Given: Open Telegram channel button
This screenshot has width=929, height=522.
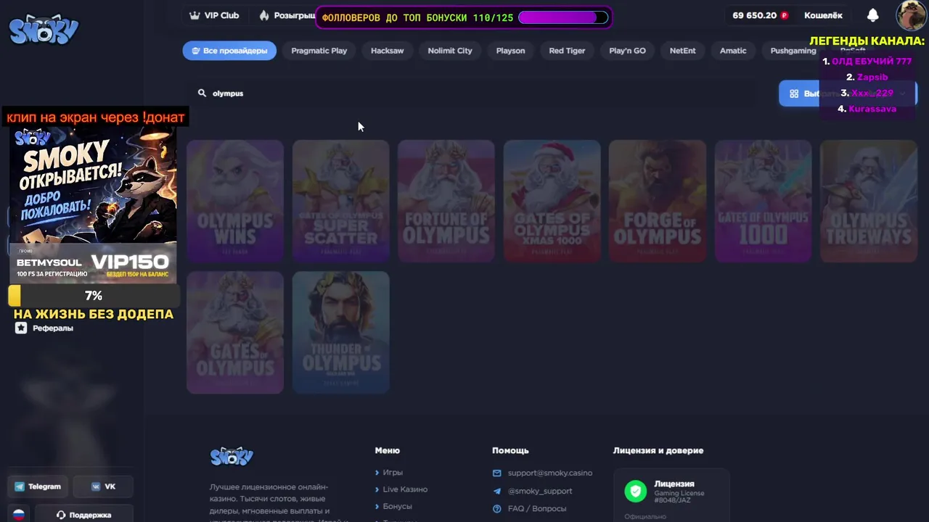Looking at the screenshot, I should pyautogui.click(x=38, y=486).
